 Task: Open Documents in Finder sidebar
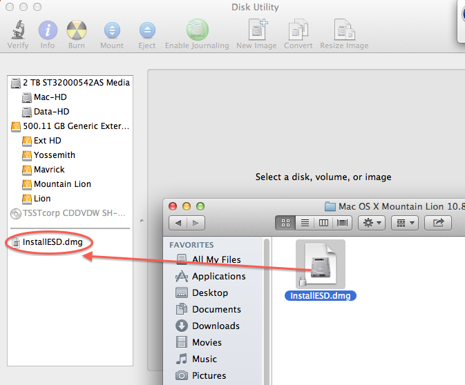pyautogui.click(x=209, y=309)
